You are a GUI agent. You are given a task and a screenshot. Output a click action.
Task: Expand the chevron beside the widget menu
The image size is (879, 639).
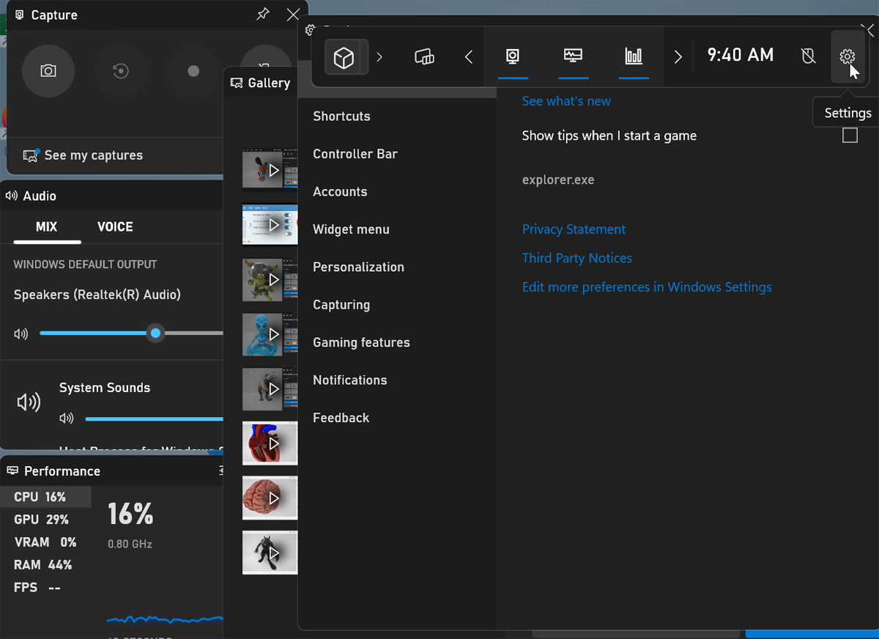click(379, 56)
